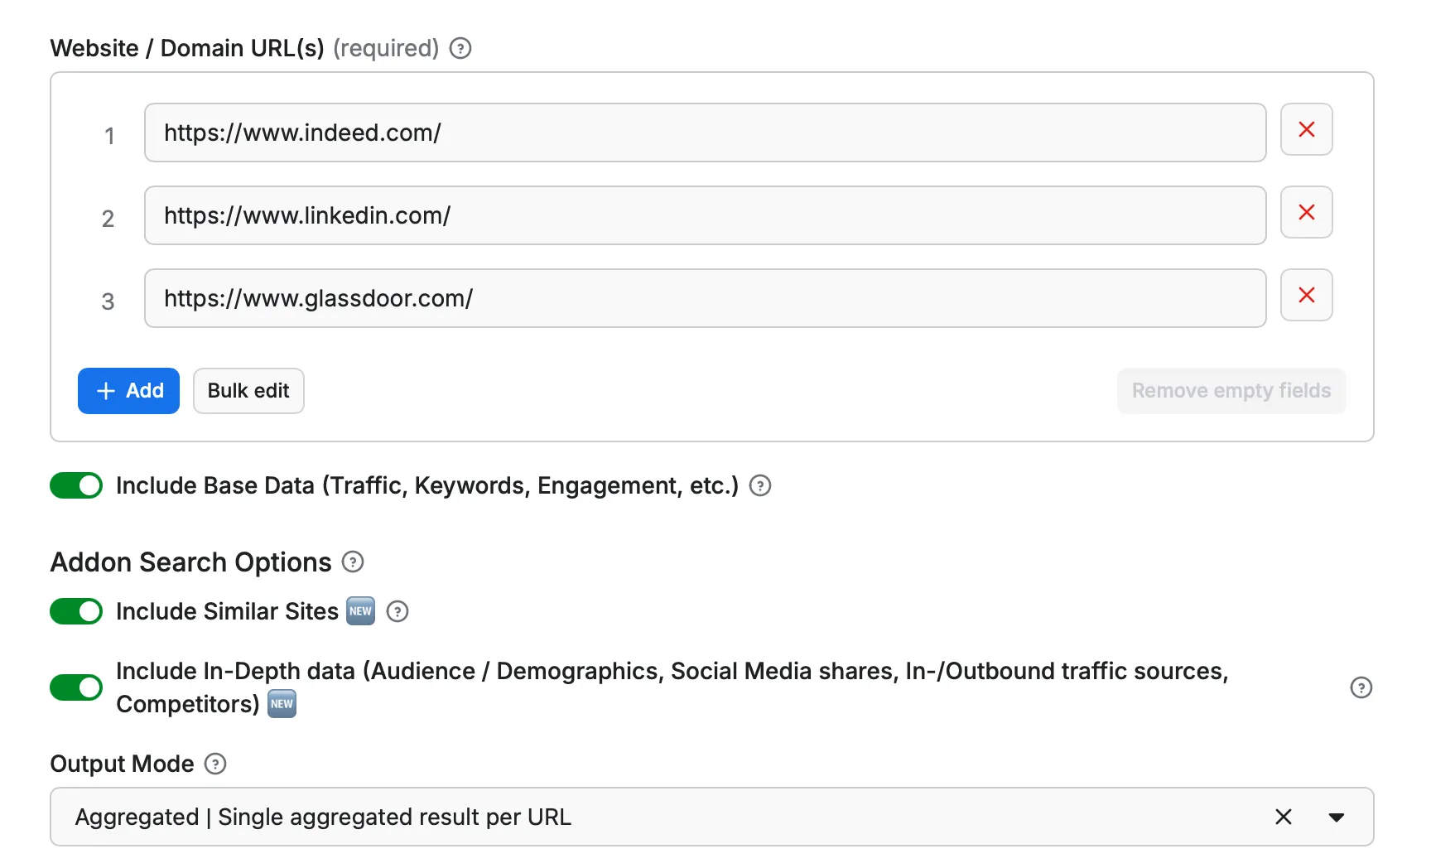The image size is (1431, 868).
Task: Click inside the glassdoor.com URL field
Action: [704, 298]
